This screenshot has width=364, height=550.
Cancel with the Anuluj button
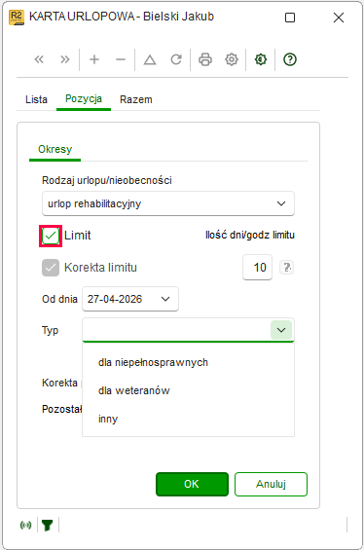272,484
